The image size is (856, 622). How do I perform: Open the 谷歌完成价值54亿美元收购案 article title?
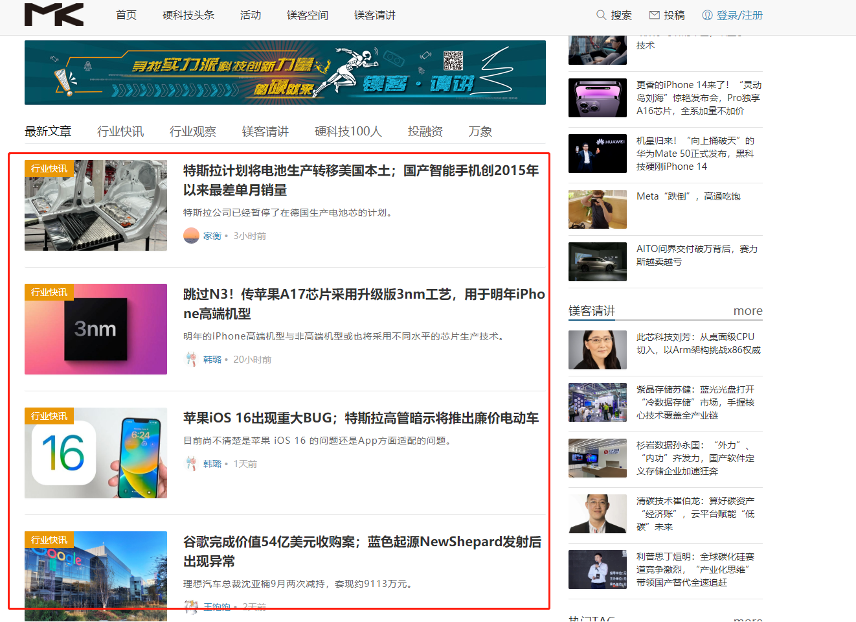pyautogui.click(x=363, y=551)
